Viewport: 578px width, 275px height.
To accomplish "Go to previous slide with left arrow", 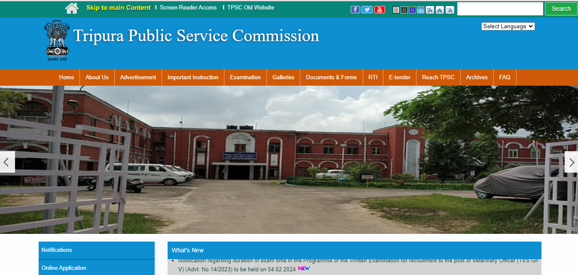I will tap(7, 162).
